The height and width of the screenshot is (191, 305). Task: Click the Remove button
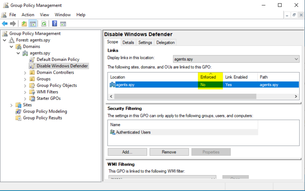(x=169, y=152)
